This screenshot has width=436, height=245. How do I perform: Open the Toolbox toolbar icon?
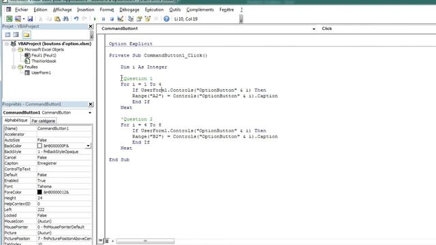coord(156,19)
